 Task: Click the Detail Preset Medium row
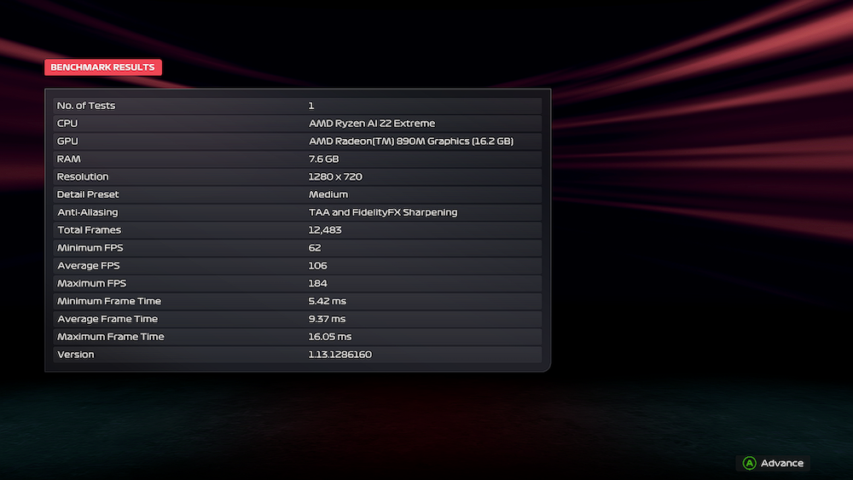[297, 194]
